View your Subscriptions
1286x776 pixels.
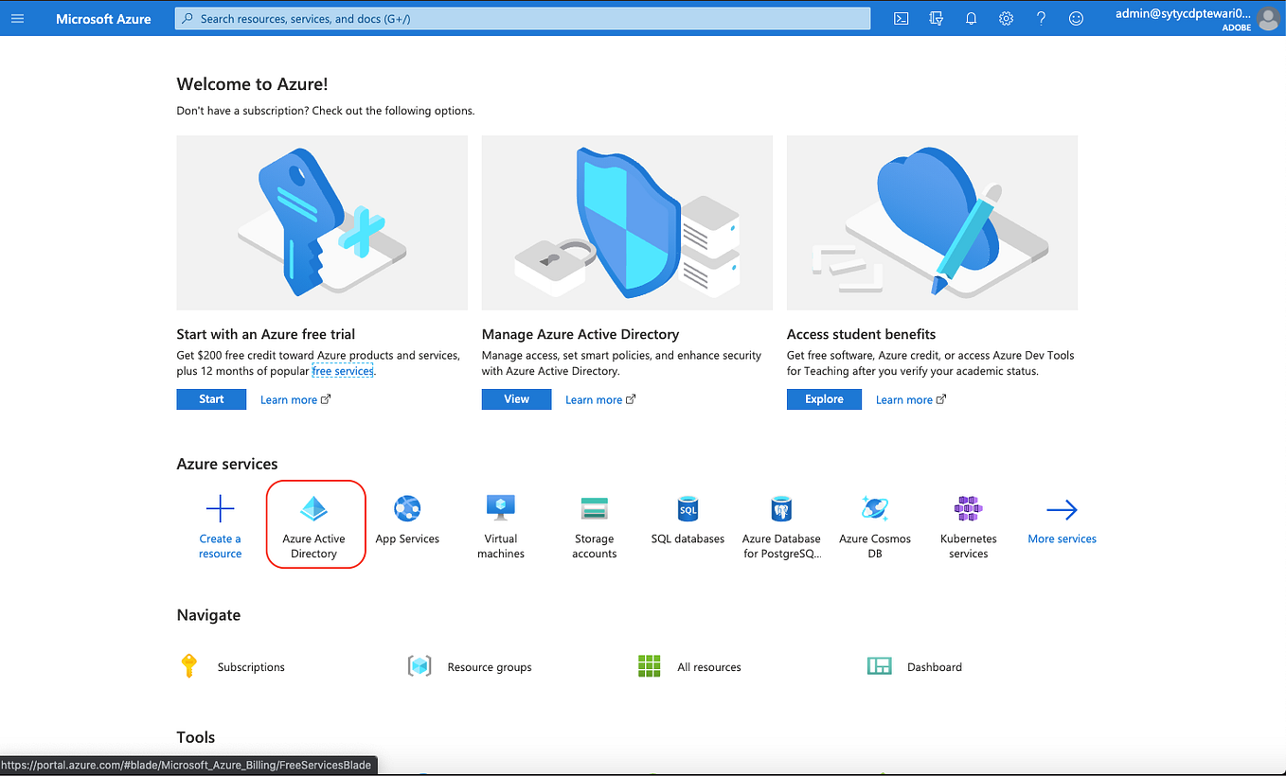[250, 666]
